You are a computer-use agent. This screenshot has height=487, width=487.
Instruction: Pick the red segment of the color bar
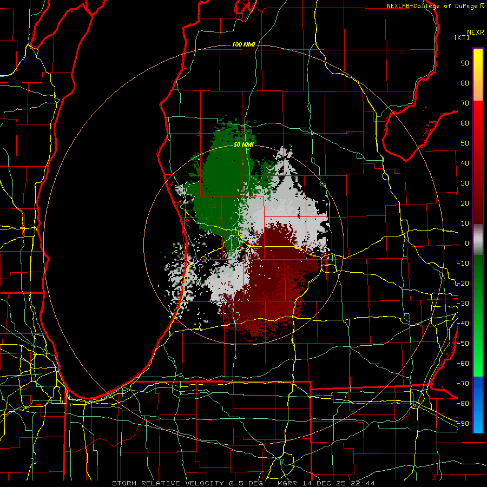478,162
